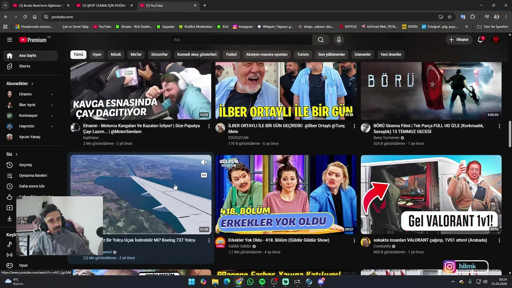Screen dimensions: 512x288
Task: Click the Barış Yurtseven channel avatar
Action: [x=366, y=128]
